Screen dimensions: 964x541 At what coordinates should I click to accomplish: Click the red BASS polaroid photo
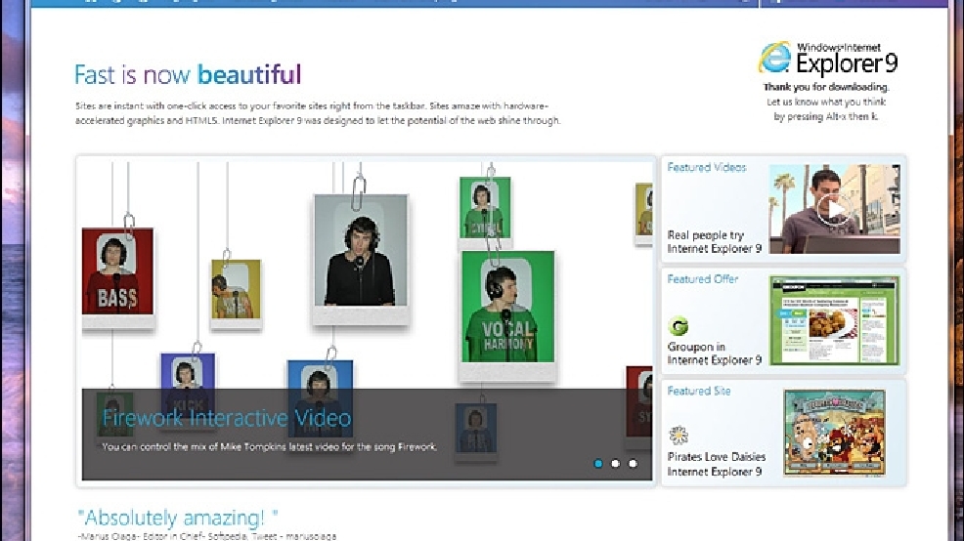click(118, 278)
